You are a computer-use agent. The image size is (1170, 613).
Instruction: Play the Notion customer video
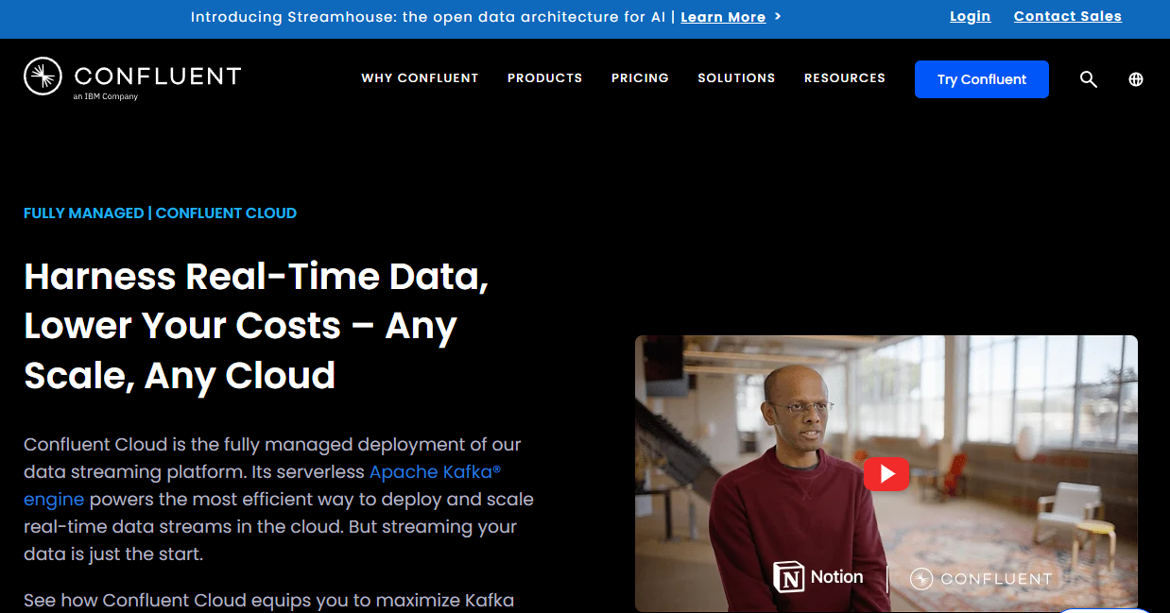[886, 473]
